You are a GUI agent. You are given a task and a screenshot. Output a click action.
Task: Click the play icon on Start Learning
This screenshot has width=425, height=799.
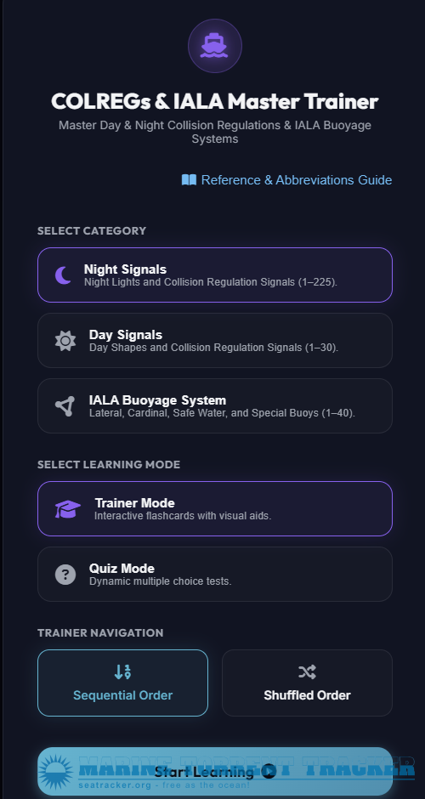click(269, 772)
